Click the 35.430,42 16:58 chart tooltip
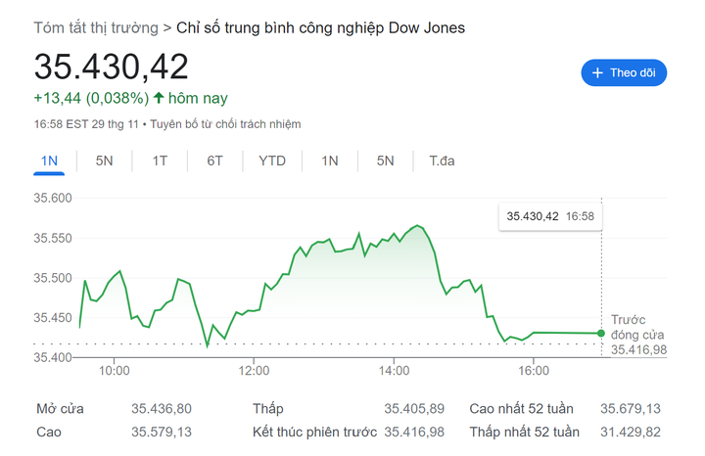Screen dimensions: 705x456 [x=549, y=216]
